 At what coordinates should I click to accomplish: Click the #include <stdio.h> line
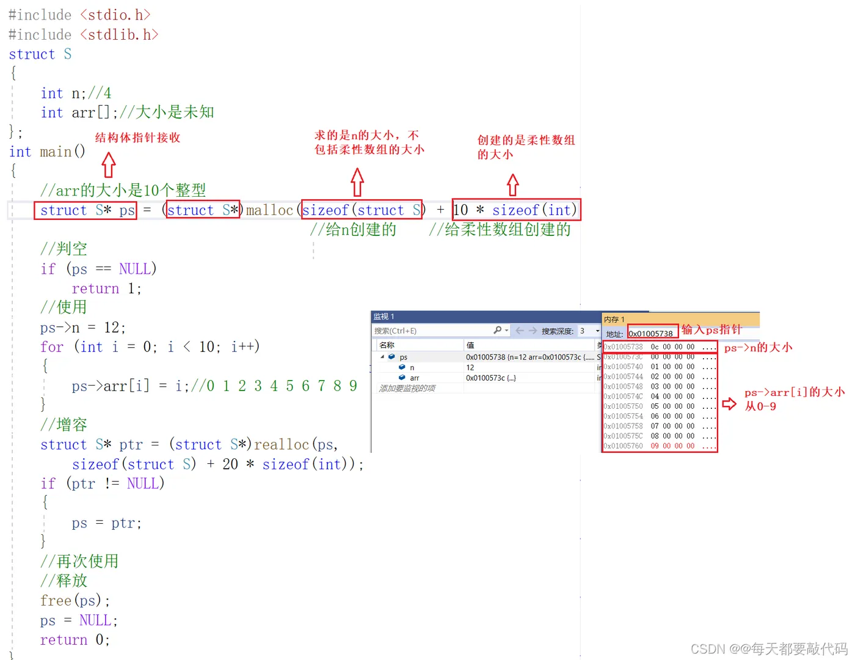(79, 15)
